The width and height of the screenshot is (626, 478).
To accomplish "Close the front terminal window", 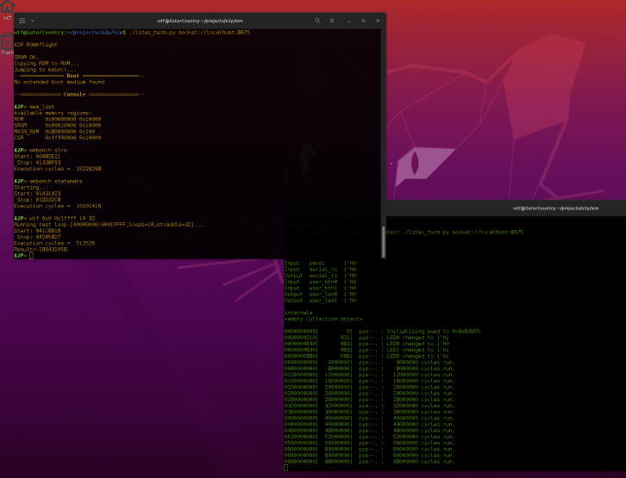I will [x=376, y=20].
